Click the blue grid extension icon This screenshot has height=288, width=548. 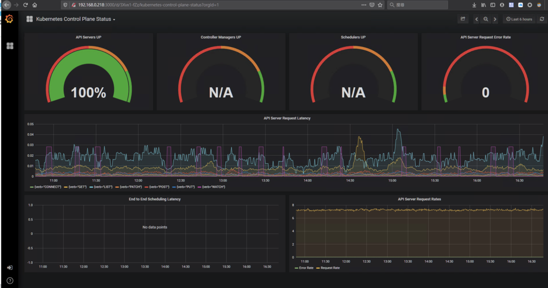(511, 5)
